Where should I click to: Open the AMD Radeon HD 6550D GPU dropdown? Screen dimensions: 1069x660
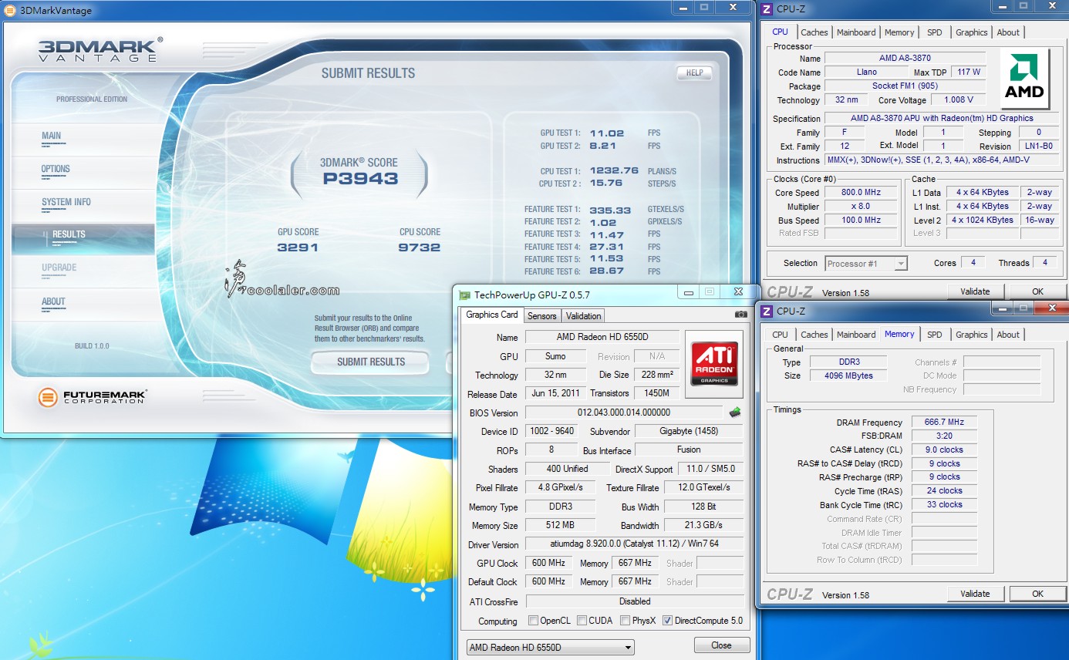coord(550,648)
